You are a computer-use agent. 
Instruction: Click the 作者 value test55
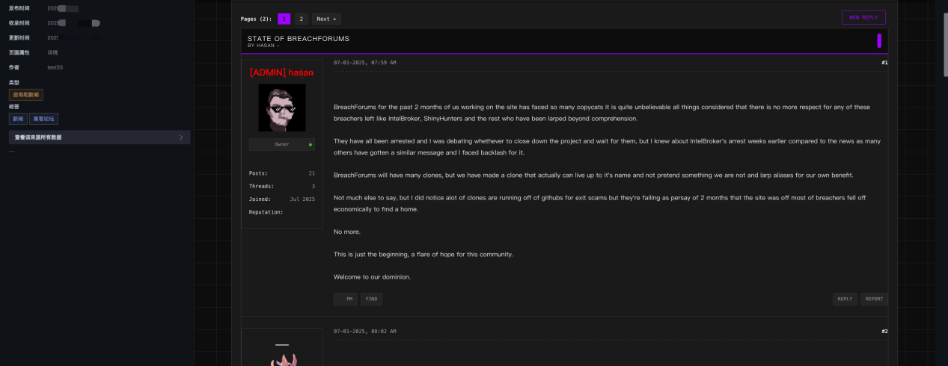click(x=55, y=67)
